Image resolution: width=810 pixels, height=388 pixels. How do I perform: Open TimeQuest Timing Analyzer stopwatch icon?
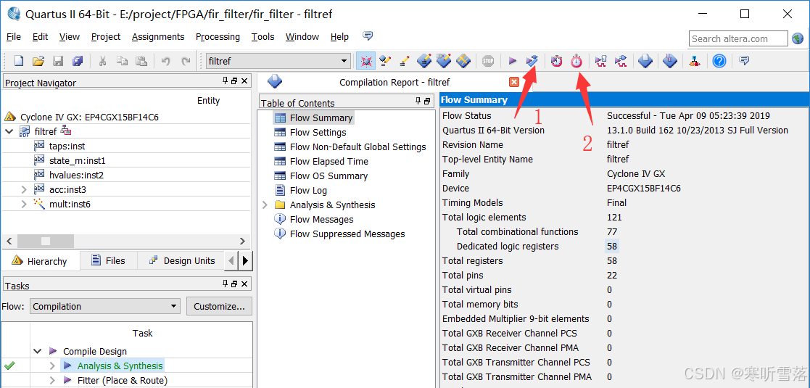click(576, 61)
